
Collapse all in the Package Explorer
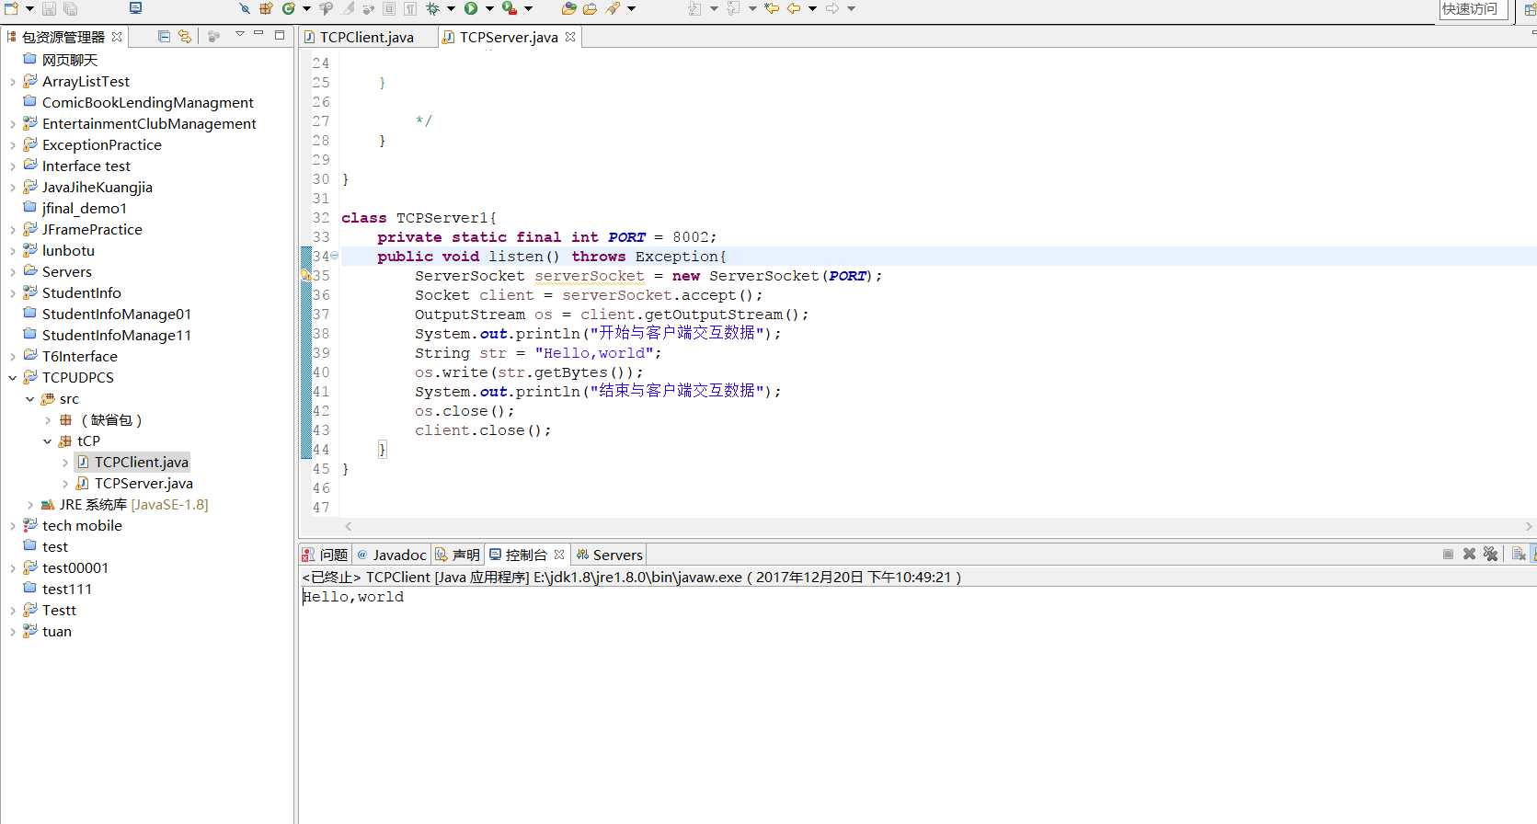click(164, 36)
